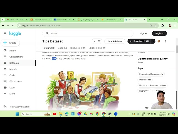178x134 pixels.
Task: Switch to the Data Card tab
Action: (x=49, y=48)
